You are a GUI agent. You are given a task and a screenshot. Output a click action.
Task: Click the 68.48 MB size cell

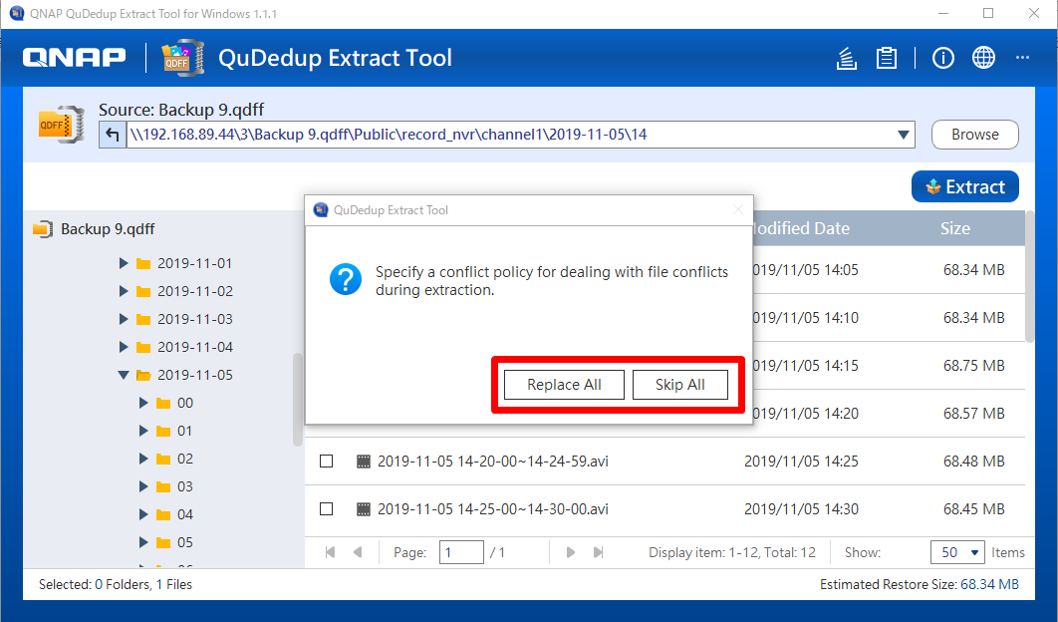click(973, 462)
